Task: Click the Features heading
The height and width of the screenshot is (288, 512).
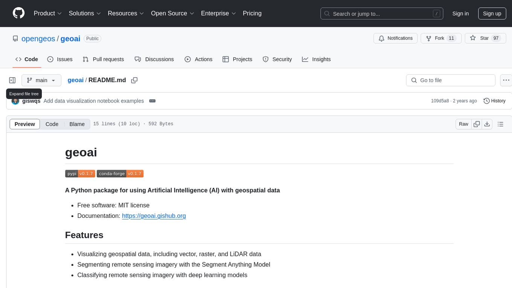Action: point(84,235)
